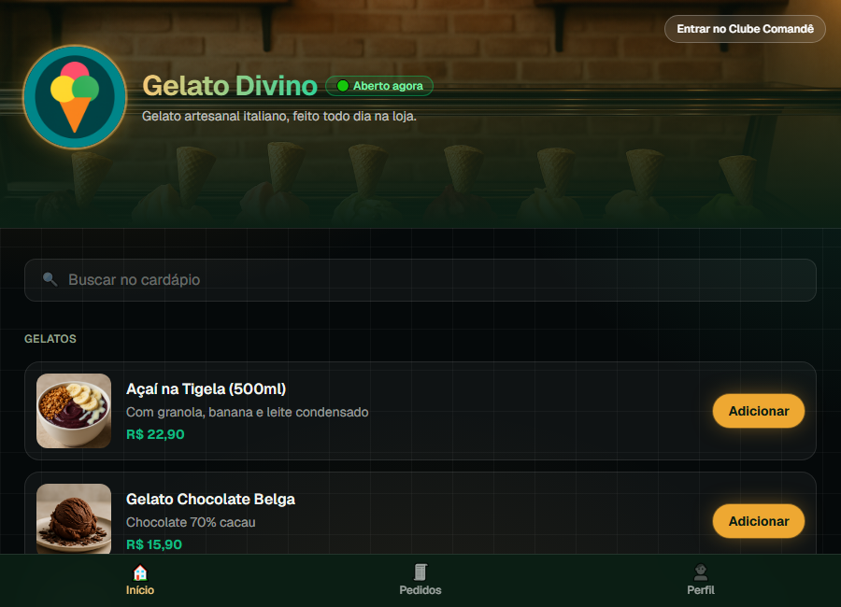Select the Açaí na Tigela (500ml) title
Screen dimensions: 841x607
click(206, 389)
